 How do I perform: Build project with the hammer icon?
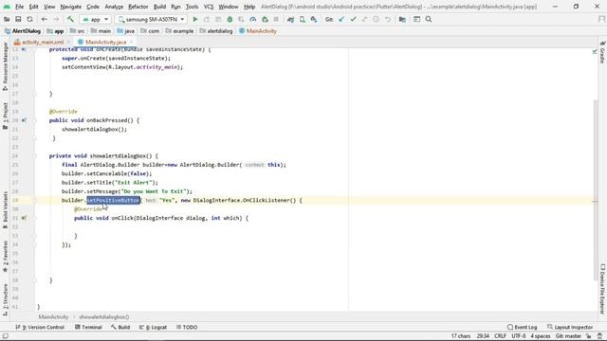(x=70, y=19)
